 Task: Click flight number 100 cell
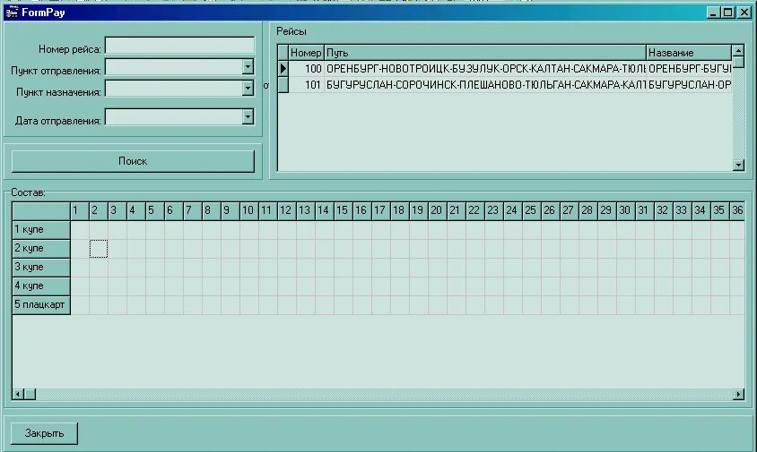(x=307, y=68)
